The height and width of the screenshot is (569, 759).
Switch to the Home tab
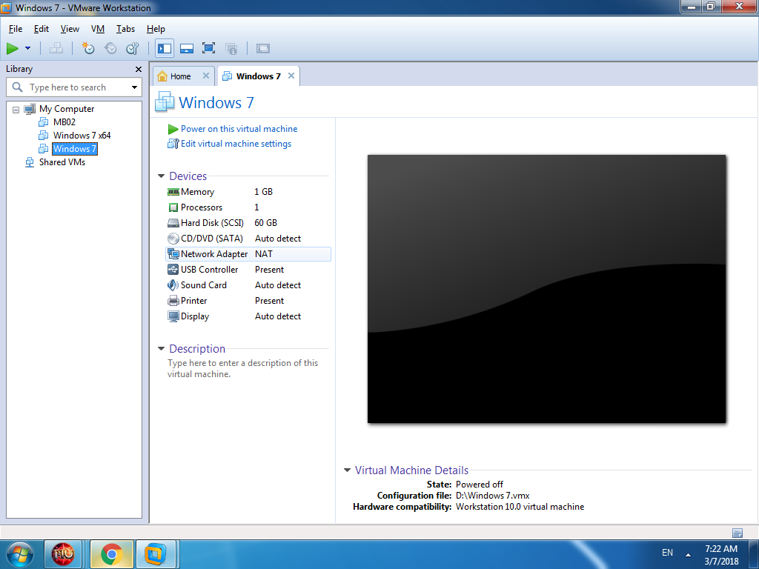tap(180, 76)
